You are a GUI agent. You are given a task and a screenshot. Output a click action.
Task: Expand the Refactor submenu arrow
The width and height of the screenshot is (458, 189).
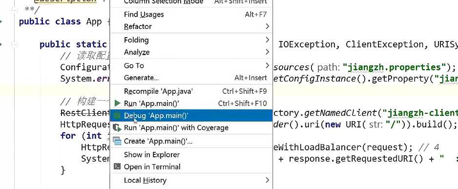[267, 26]
